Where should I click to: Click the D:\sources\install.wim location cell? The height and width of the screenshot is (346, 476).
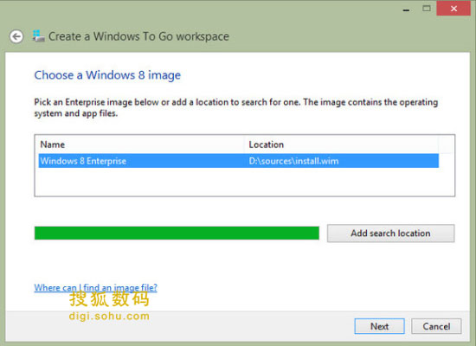click(x=293, y=161)
